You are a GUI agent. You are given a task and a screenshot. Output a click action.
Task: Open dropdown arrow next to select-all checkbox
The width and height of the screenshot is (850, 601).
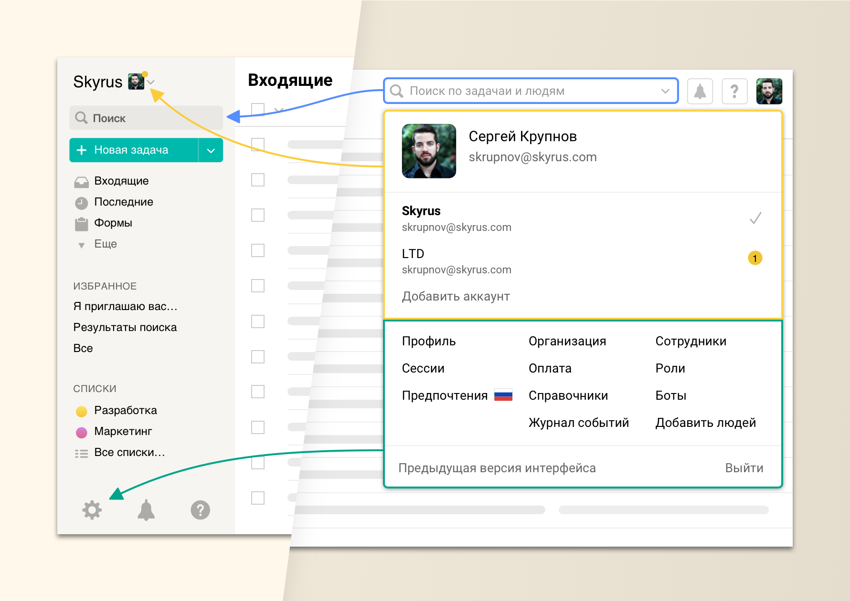[279, 110]
